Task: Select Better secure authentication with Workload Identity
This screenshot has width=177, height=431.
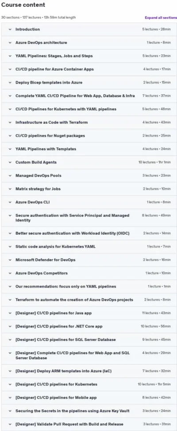Action: 73,233
